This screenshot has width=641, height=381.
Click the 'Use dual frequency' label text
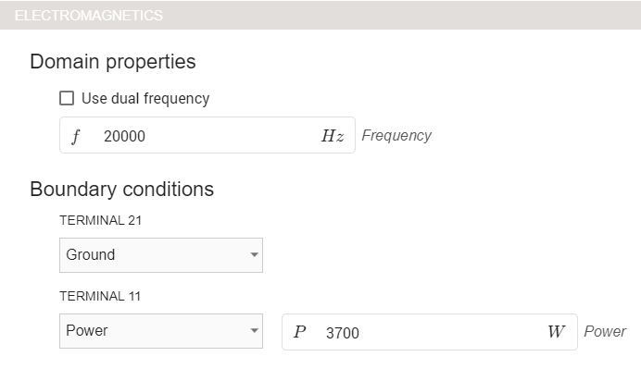(145, 98)
